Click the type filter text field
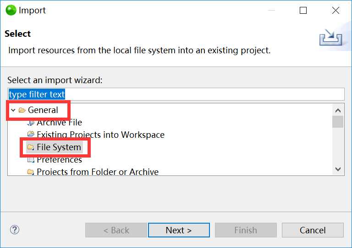 [x=176, y=94]
